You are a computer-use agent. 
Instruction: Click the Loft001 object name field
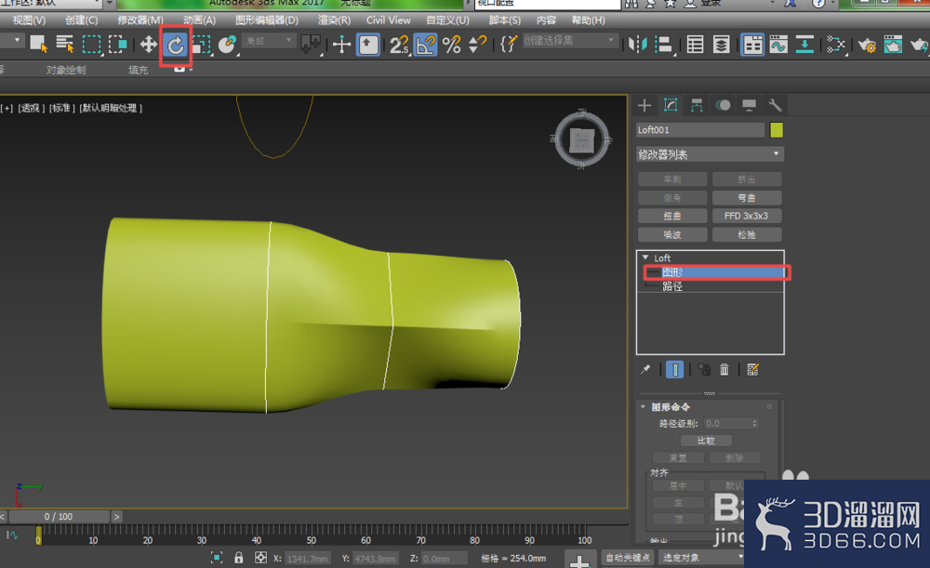tap(700, 130)
